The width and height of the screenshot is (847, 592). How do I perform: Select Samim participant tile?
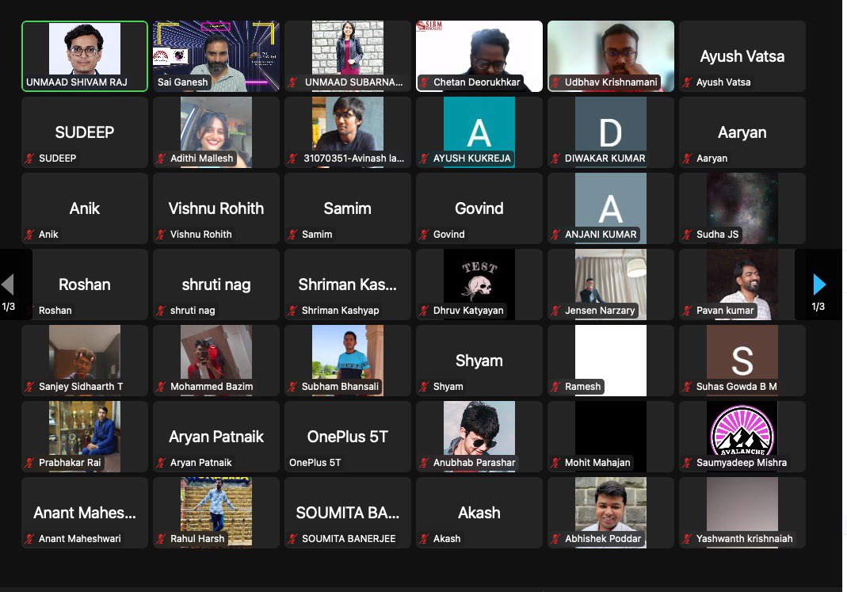point(348,208)
